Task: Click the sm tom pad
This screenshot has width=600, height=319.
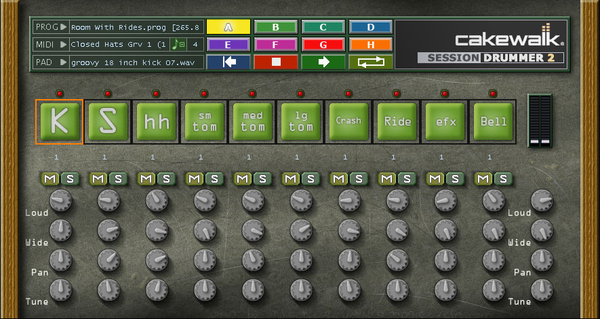Action: tap(203, 121)
